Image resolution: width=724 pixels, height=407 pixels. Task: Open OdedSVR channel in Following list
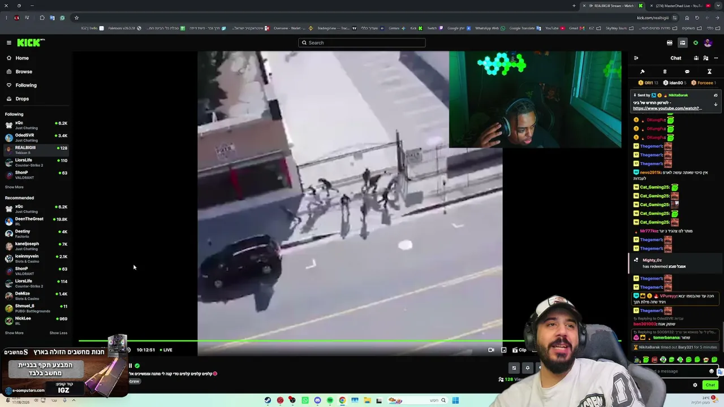pyautogui.click(x=36, y=137)
